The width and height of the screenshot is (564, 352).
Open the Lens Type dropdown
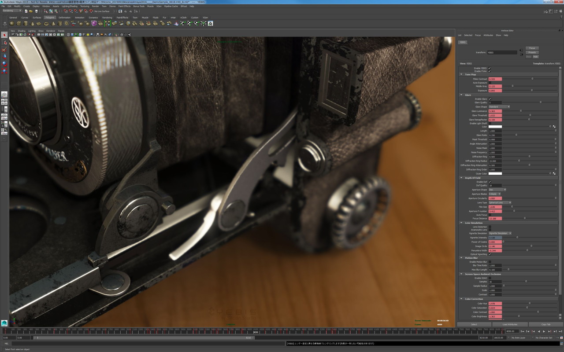[500, 203]
